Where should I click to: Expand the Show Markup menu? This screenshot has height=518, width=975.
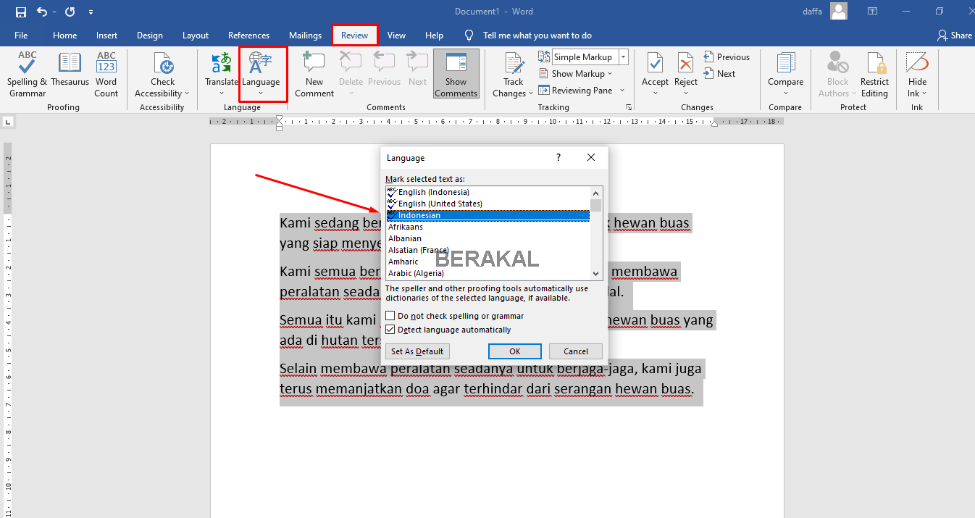(577, 73)
